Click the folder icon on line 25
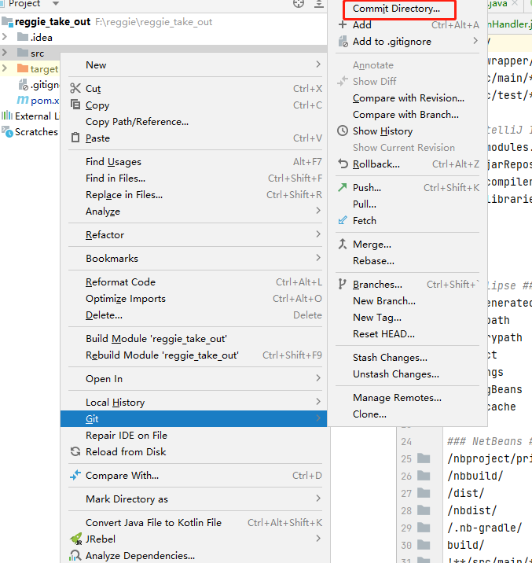 [x=424, y=458]
